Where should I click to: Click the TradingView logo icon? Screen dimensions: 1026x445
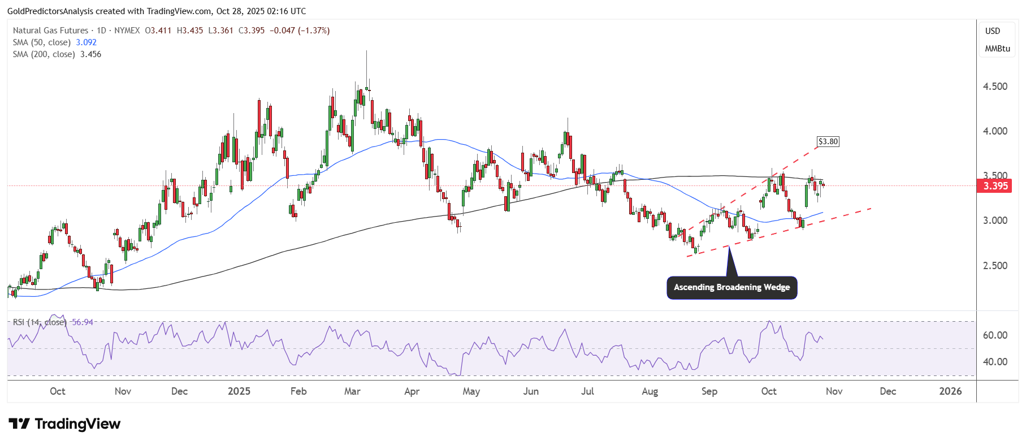(19, 424)
